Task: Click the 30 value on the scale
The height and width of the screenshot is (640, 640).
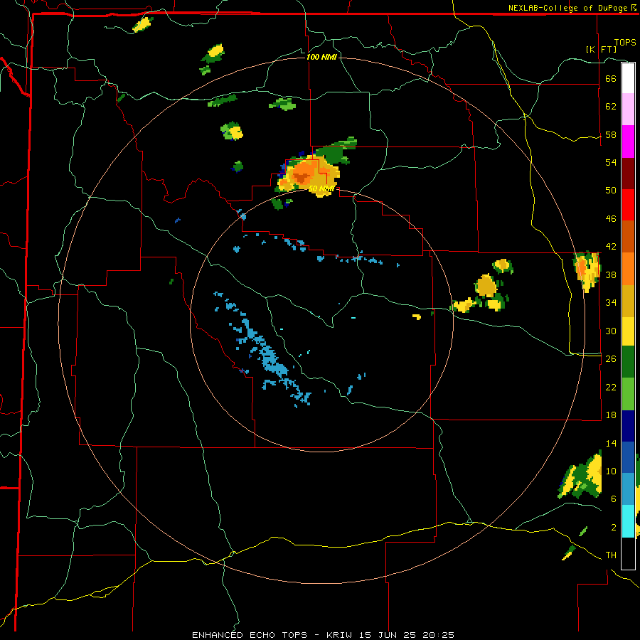Action: pyautogui.click(x=611, y=331)
